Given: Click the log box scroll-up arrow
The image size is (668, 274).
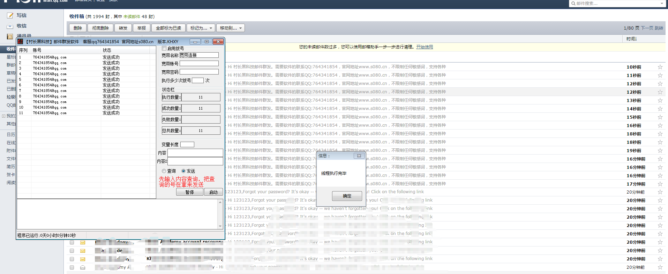Looking at the screenshot, I should click(x=220, y=202).
